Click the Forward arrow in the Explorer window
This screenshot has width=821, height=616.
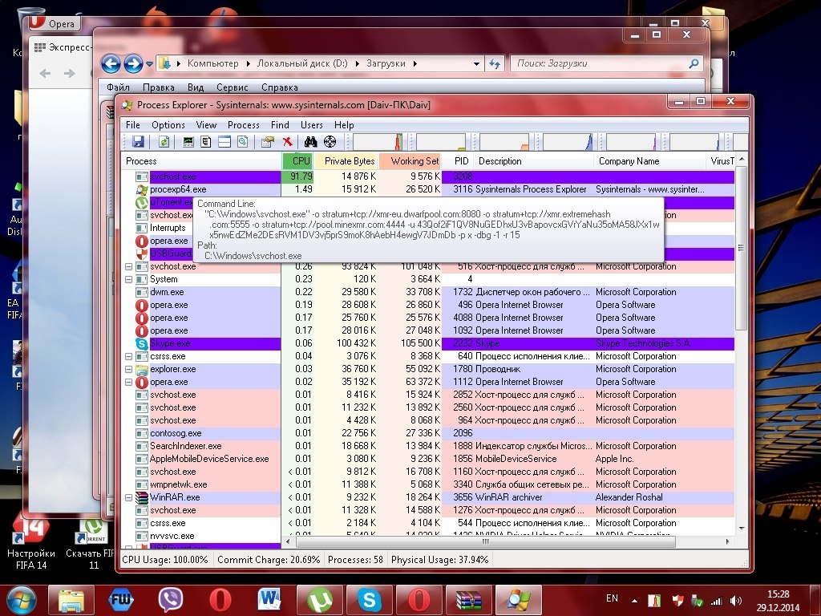coord(133,64)
